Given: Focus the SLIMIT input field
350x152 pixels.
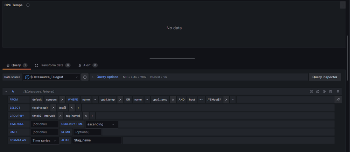Looking at the screenshot, I should point(87,132).
